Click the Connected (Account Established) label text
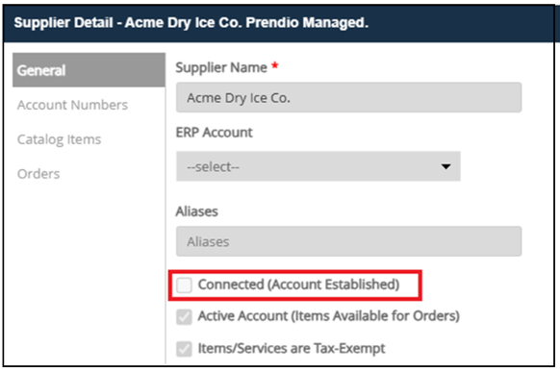The image size is (560, 372). coord(298,285)
